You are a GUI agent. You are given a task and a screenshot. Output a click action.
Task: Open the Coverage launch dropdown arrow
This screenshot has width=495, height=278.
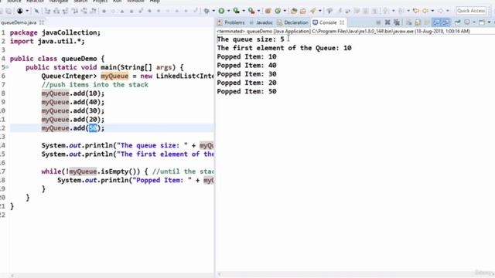[244, 11]
